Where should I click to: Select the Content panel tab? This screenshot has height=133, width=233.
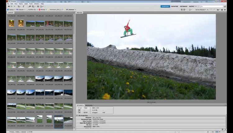(11, 13)
